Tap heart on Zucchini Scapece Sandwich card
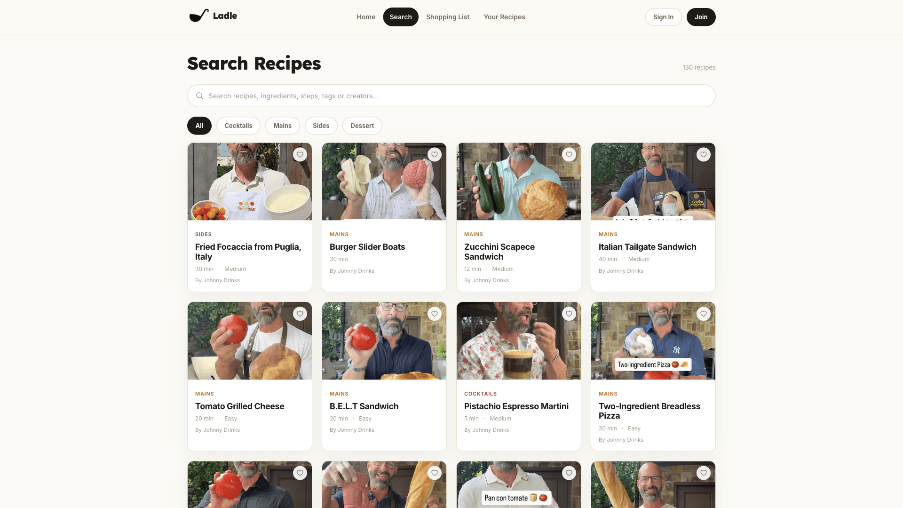 click(x=569, y=155)
